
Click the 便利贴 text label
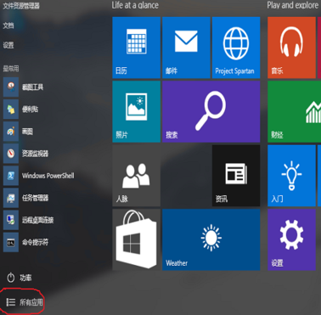click(x=30, y=110)
